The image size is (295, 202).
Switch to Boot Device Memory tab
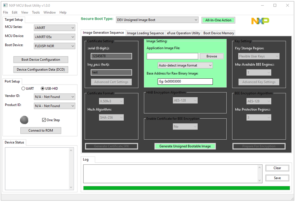[219, 33]
